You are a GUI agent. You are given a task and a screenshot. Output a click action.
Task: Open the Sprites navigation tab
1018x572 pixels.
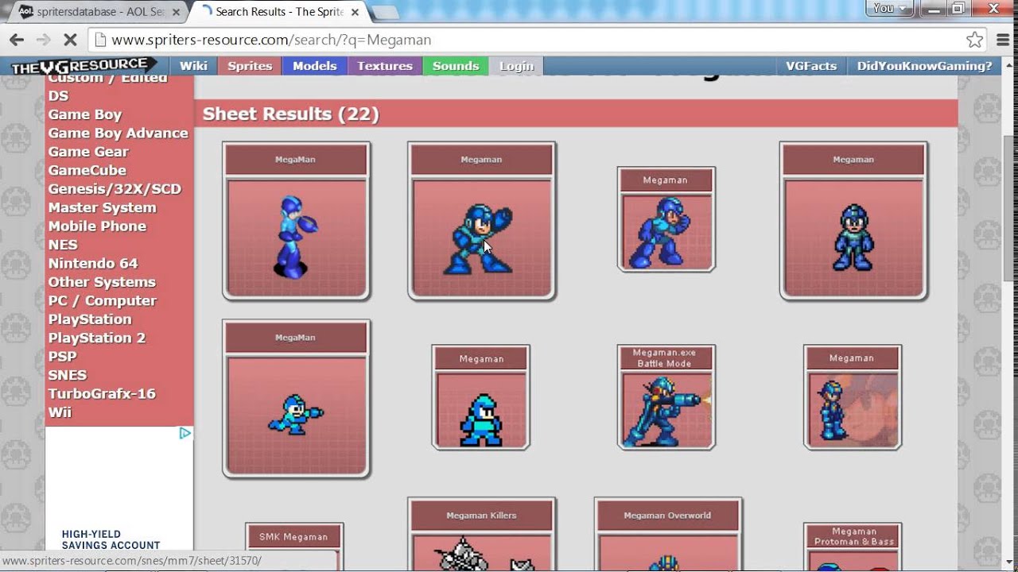[250, 66]
